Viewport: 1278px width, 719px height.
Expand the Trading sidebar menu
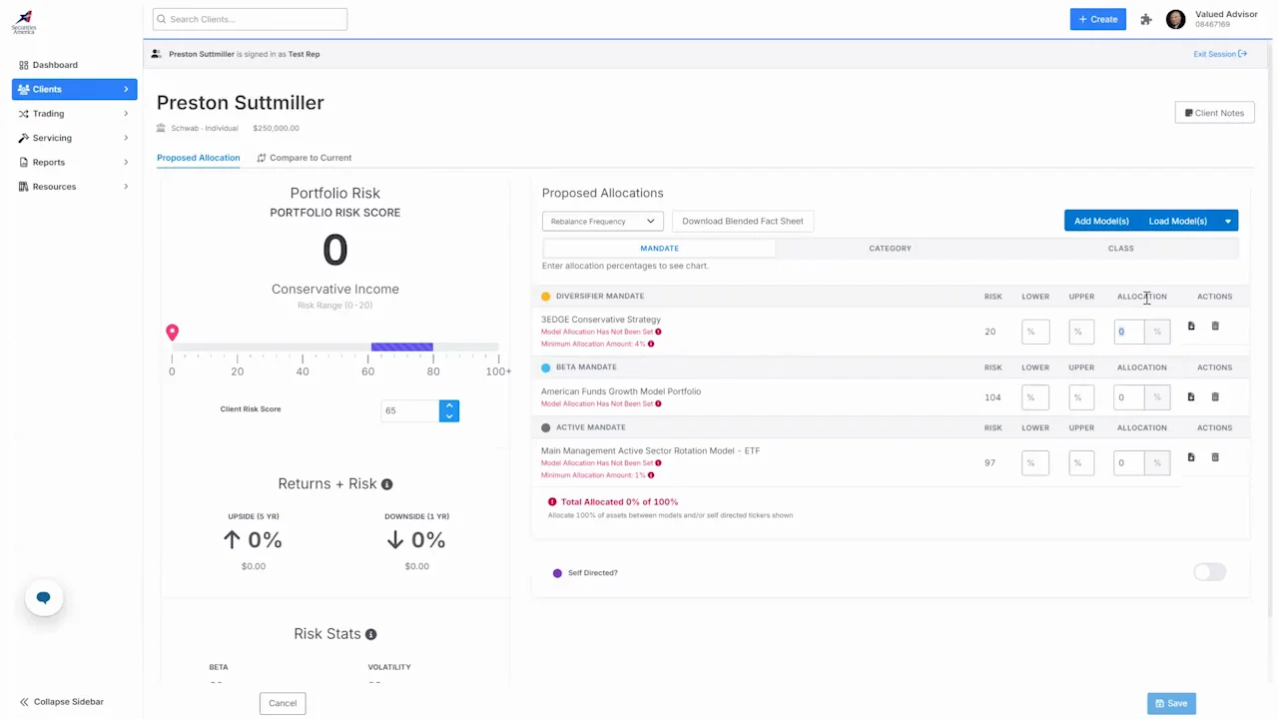point(74,114)
